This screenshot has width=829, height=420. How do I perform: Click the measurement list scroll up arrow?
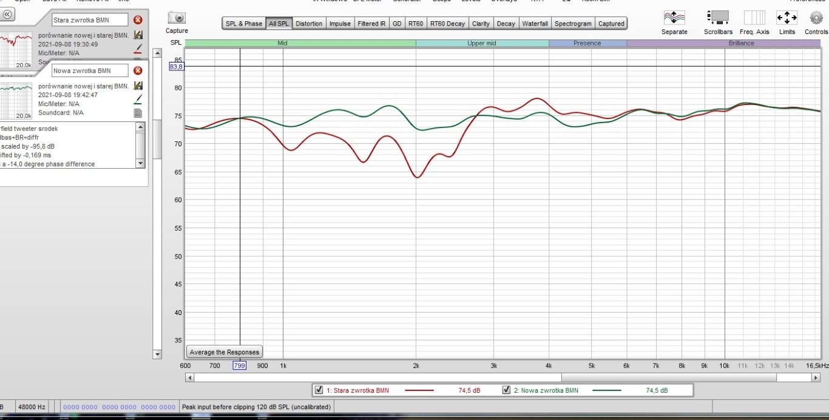click(x=157, y=53)
